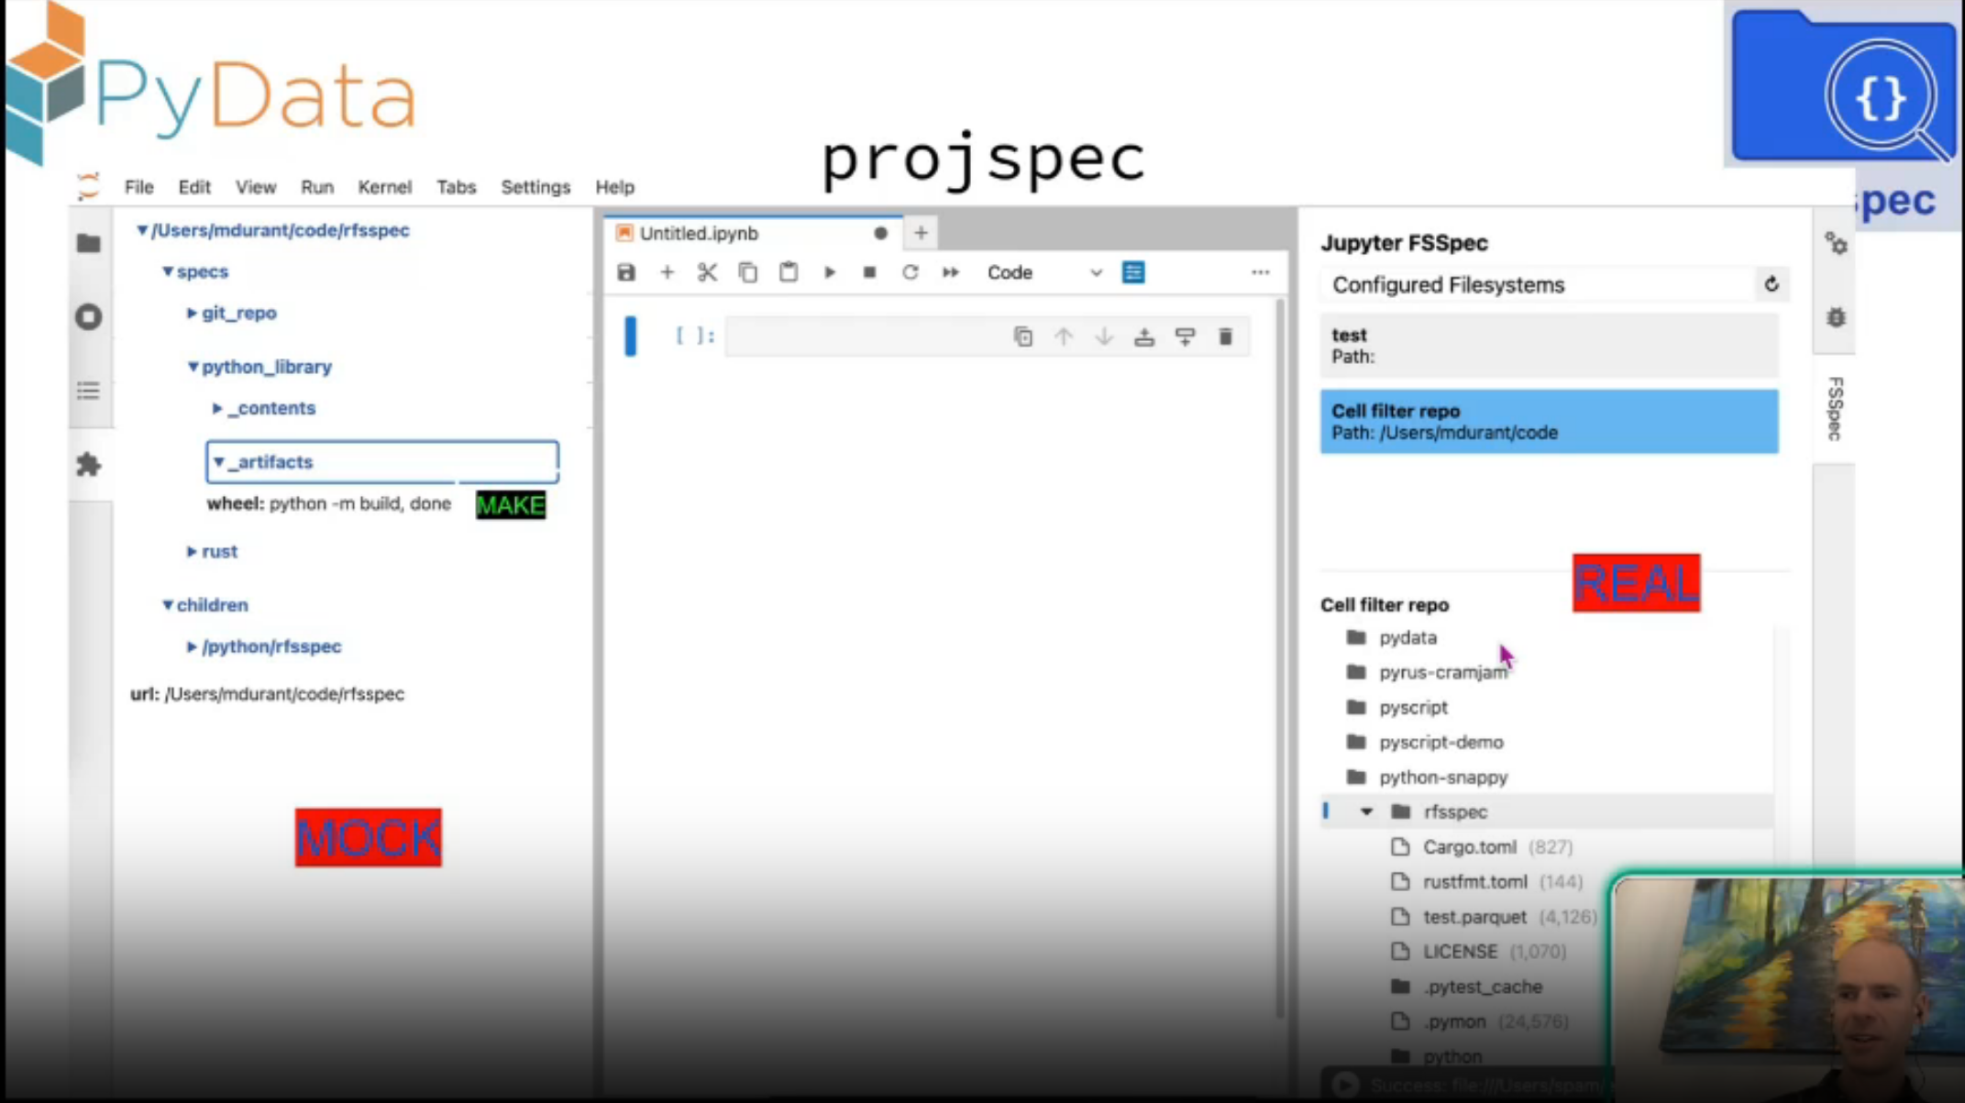Open the Extension Manager puzzle icon
The width and height of the screenshot is (1965, 1103).
(89, 465)
